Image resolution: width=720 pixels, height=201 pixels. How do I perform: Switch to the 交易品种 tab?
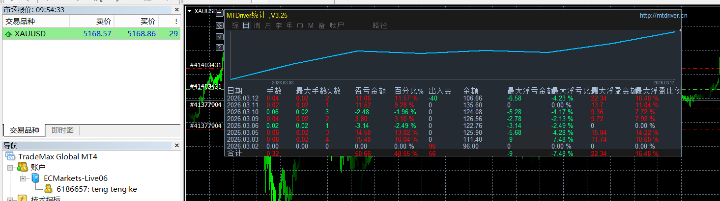tap(24, 130)
